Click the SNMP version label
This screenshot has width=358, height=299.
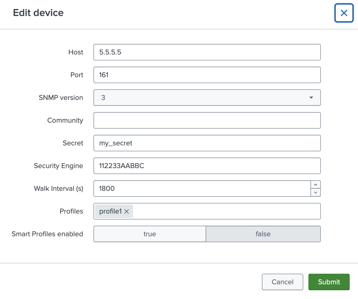pyautogui.click(x=61, y=98)
